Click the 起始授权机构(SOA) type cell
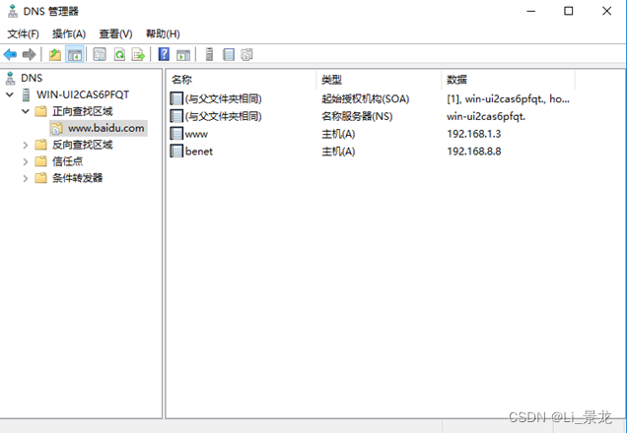Image resolution: width=627 pixels, height=433 pixels. pyautogui.click(x=366, y=98)
